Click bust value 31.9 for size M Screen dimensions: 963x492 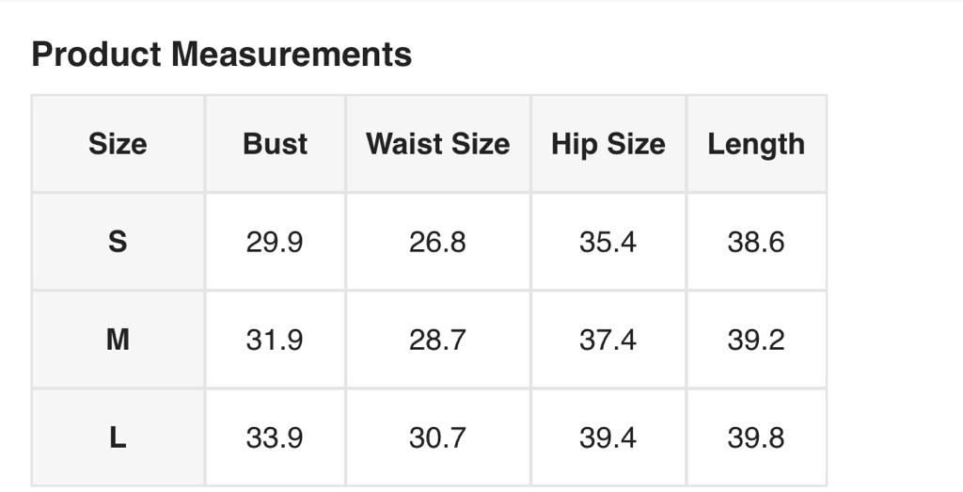[275, 340]
